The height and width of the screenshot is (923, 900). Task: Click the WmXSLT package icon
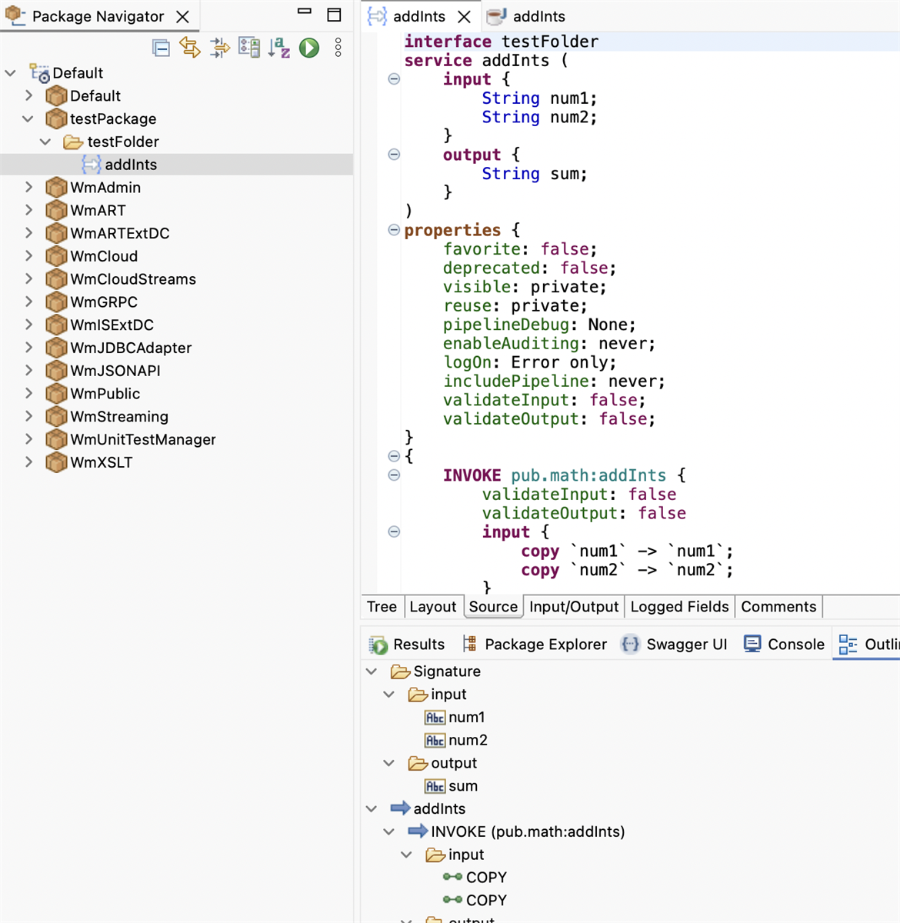pyautogui.click(x=56, y=462)
